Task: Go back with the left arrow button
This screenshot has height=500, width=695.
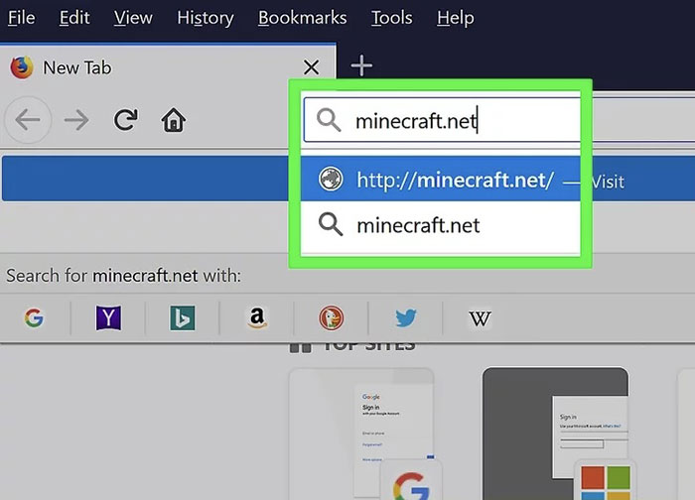Action: coord(28,120)
